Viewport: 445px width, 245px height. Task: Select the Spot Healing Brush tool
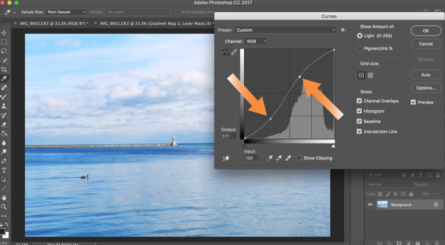4,87
